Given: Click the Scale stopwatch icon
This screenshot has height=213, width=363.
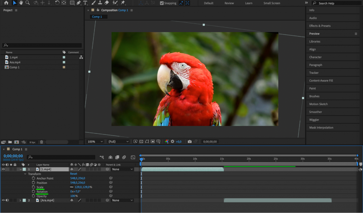Looking at the screenshot, I should coord(34,187).
